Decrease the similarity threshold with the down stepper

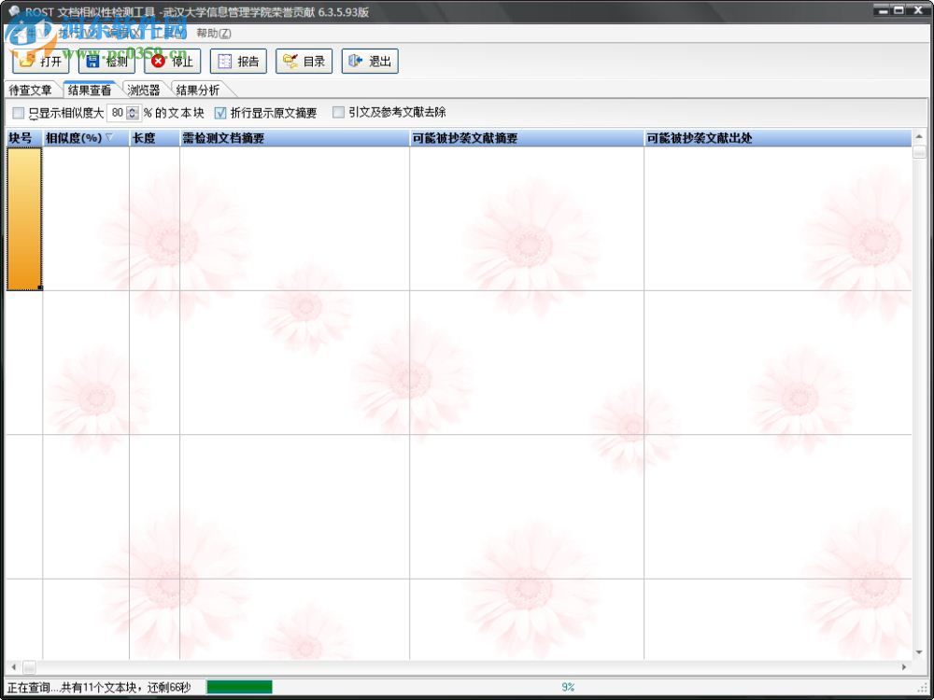pos(132,115)
